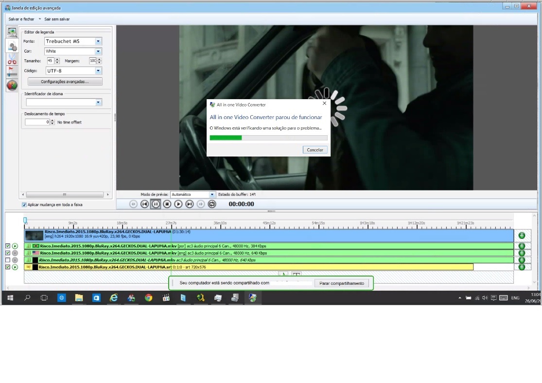The width and height of the screenshot is (542, 383).
Task: Open the dropdown arrow next to Salvar e fechar
Action: click(40, 19)
